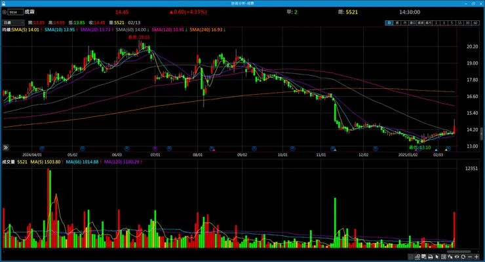Click the lock icon in the title bar
Image resolution: width=485 pixels, height=262 pixels.
click(x=3, y=3)
